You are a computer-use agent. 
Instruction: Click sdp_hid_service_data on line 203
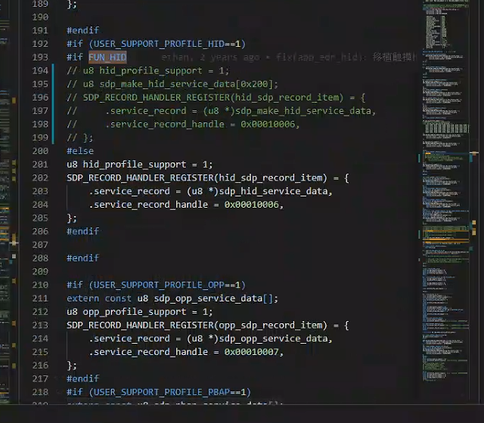coord(274,191)
